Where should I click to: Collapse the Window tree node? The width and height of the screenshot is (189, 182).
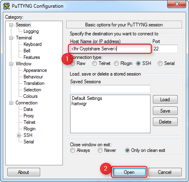click(x=11, y=64)
